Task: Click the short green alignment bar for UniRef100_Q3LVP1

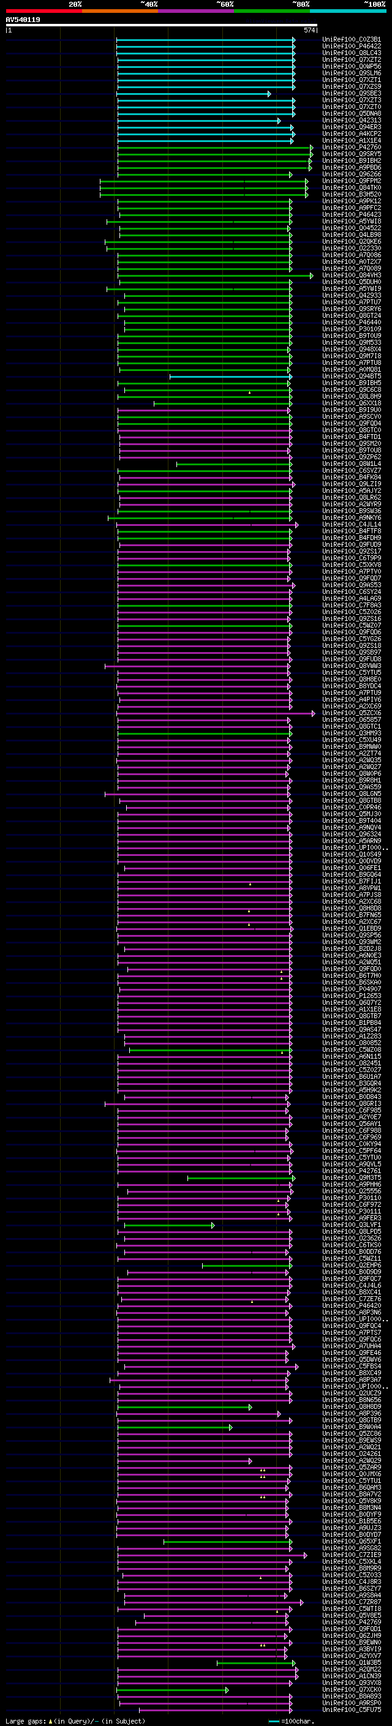Action: tap(170, 1226)
